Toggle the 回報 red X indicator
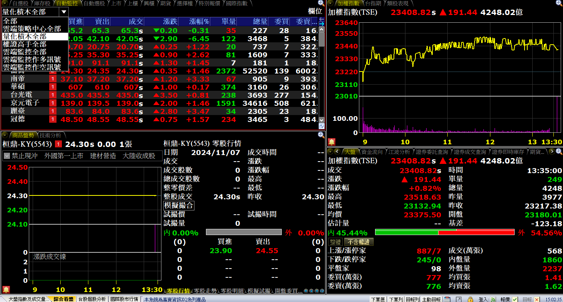Image resolution: width=563 pixels, height=302 pixels. tap(537, 299)
